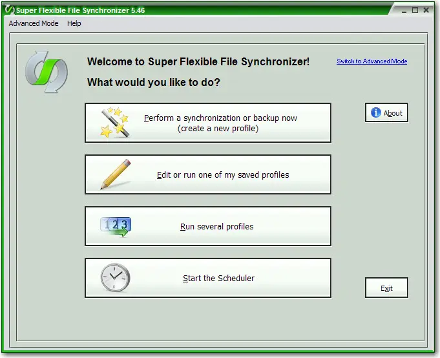Image resolution: width=440 pixels, height=358 pixels.
Task: Click the blue info icon on About
Action: (376, 112)
